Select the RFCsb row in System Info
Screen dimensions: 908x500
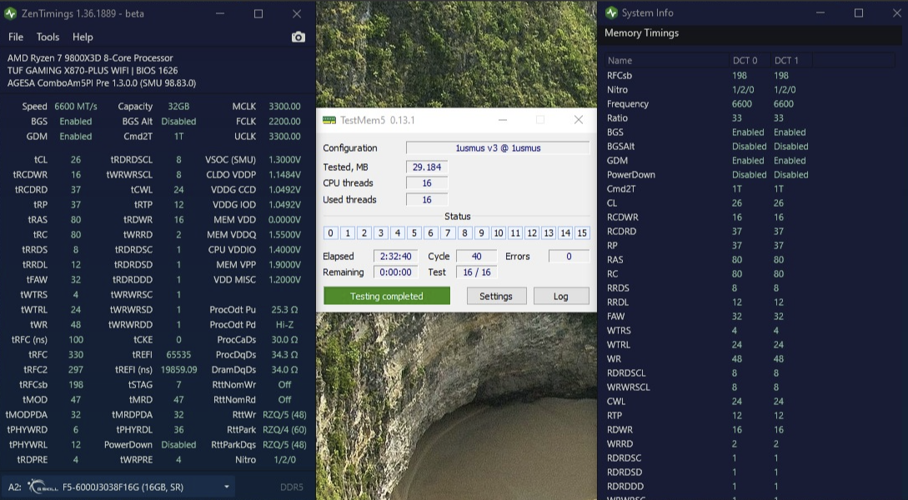[750, 75]
